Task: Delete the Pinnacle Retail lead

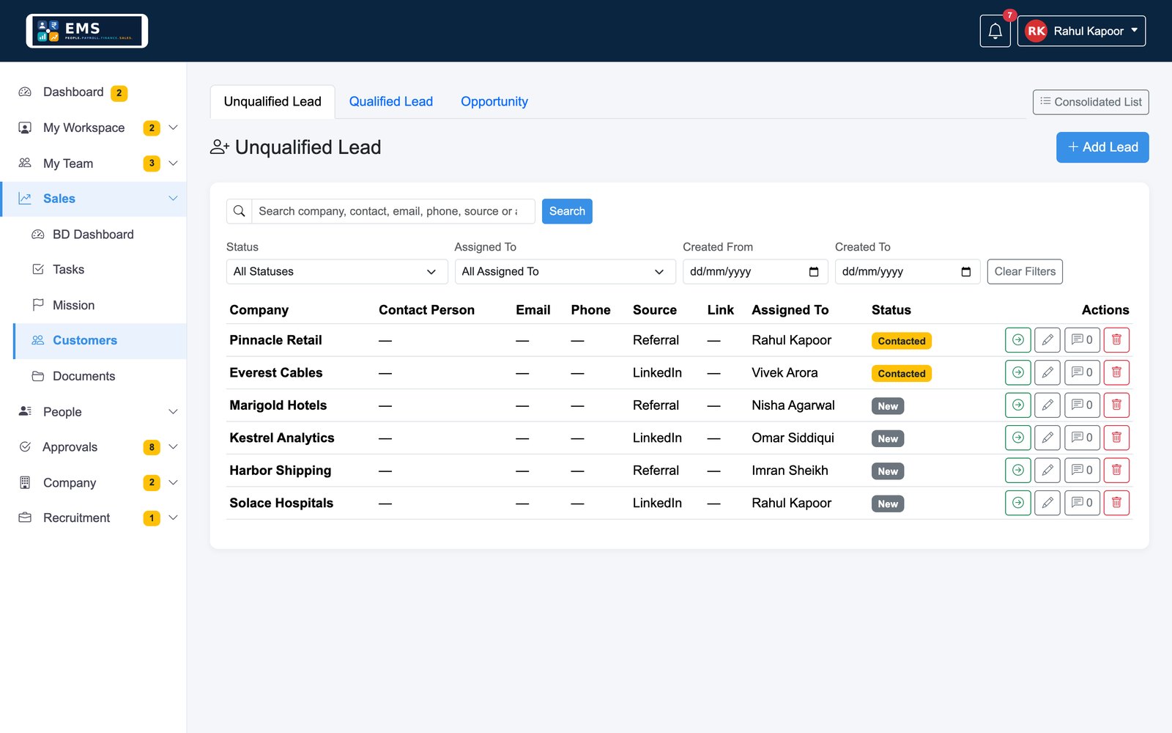Action: coord(1116,340)
